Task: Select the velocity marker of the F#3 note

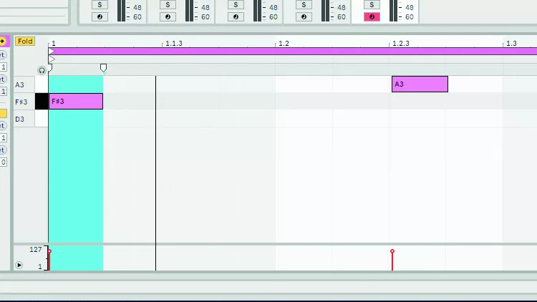Action: [x=49, y=252]
